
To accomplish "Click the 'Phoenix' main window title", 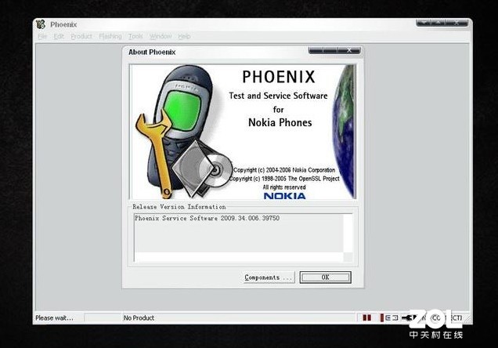I will coord(63,24).
